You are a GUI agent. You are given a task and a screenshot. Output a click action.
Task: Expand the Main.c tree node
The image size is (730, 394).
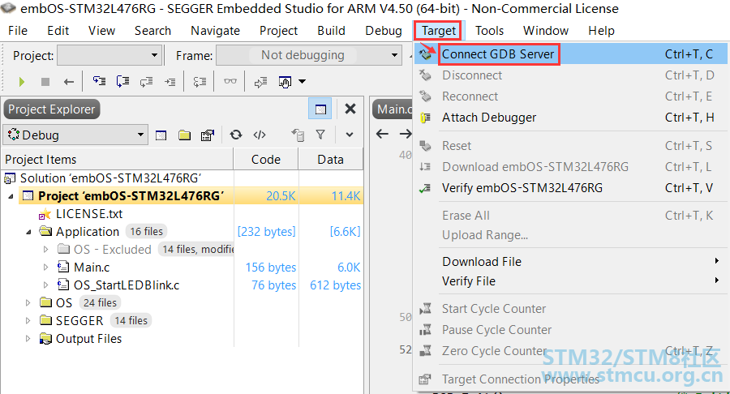(x=45, y=267)
